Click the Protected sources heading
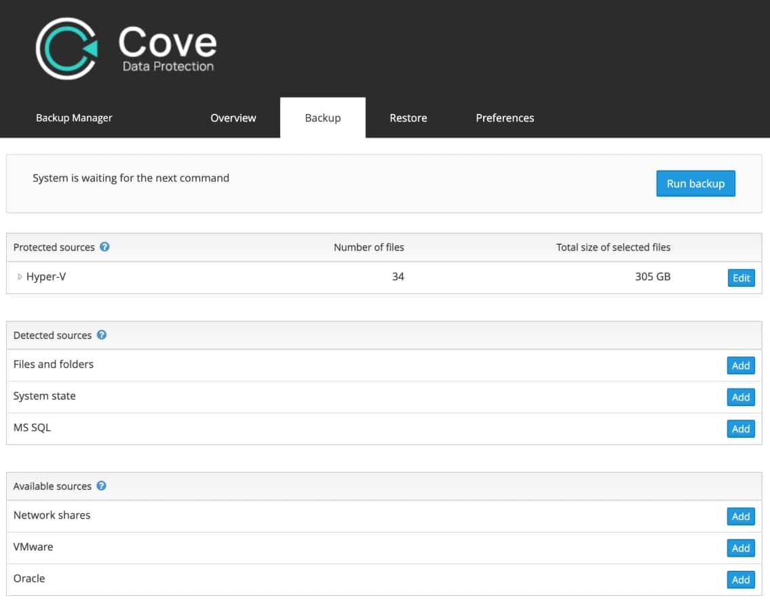The height and width of the screenshot is (602, 770). [54, 247]
